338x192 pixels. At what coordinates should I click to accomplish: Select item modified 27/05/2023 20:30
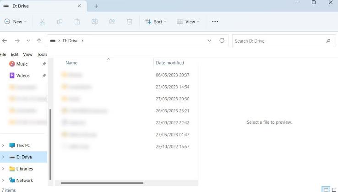click(x=125, y=99)
